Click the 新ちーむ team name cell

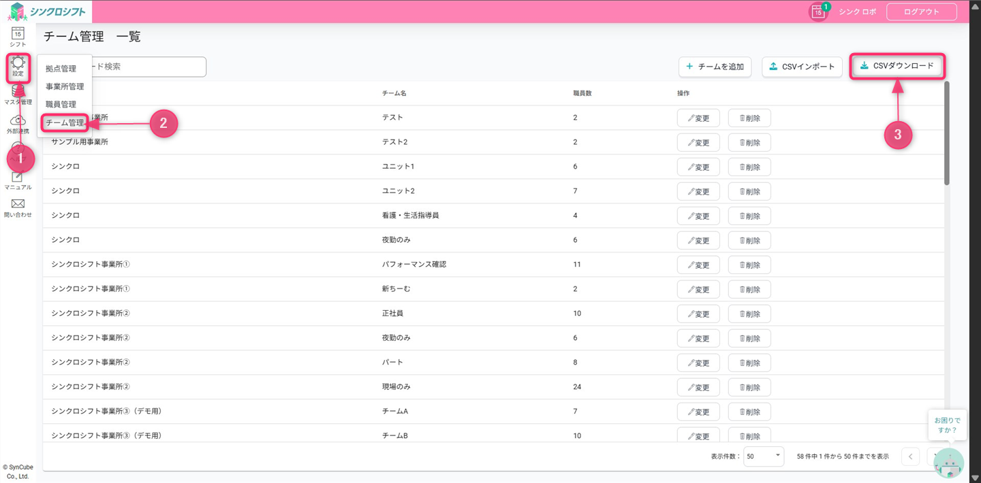tap(396, 289)
